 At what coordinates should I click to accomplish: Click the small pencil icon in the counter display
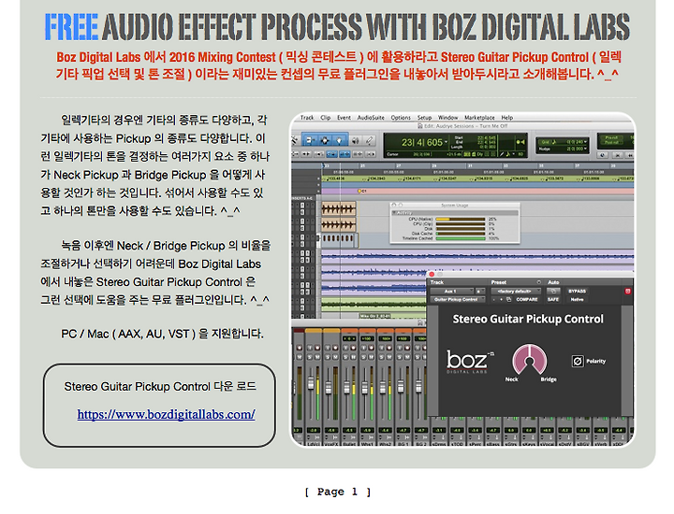(x=502, y=153)
